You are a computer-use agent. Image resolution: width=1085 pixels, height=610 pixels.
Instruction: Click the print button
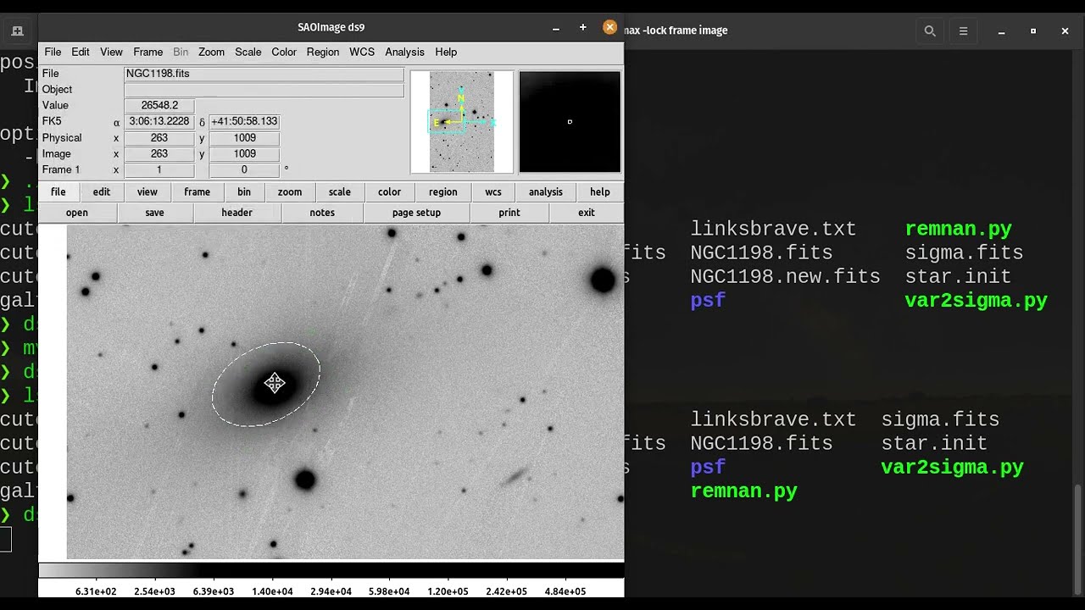click(509, 213)
